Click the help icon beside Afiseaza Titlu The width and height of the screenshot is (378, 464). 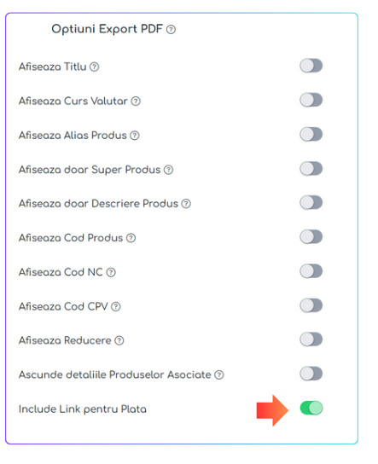pos(94,67)
